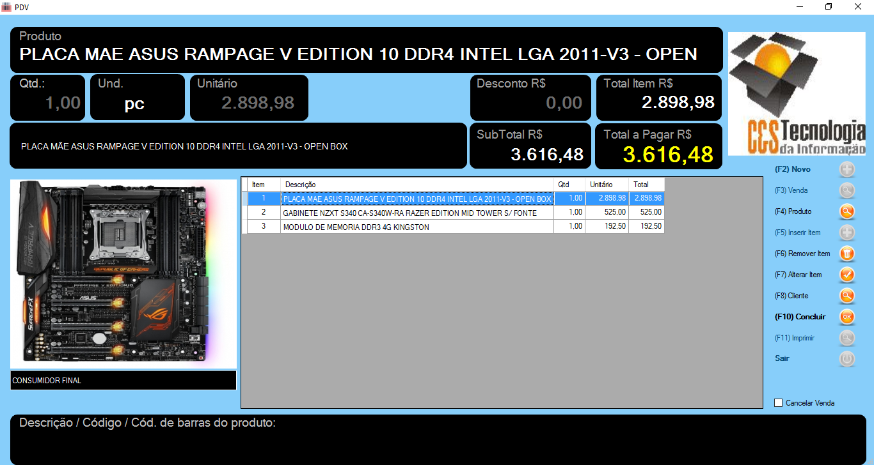Click the Item column header
Screen dimensions: 874x465
point(264,185)
